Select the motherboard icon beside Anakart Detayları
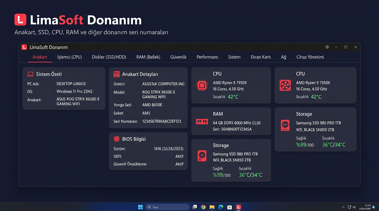 [x=117, y=74]
